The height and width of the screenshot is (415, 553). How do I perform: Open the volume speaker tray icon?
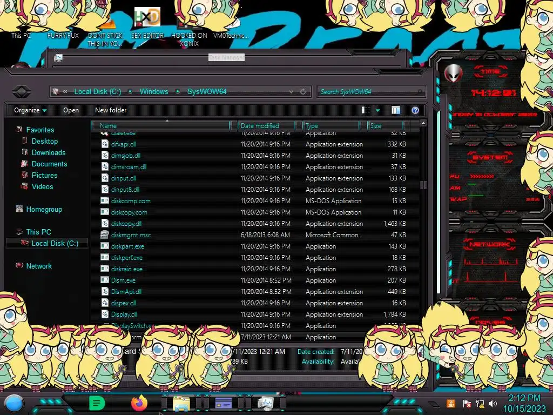point(493,404)
